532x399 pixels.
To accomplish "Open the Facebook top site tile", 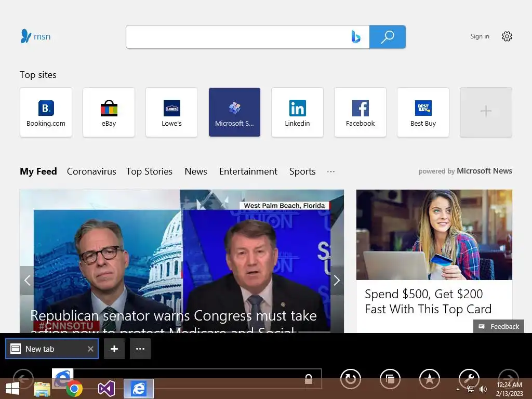I will [361, 112].
